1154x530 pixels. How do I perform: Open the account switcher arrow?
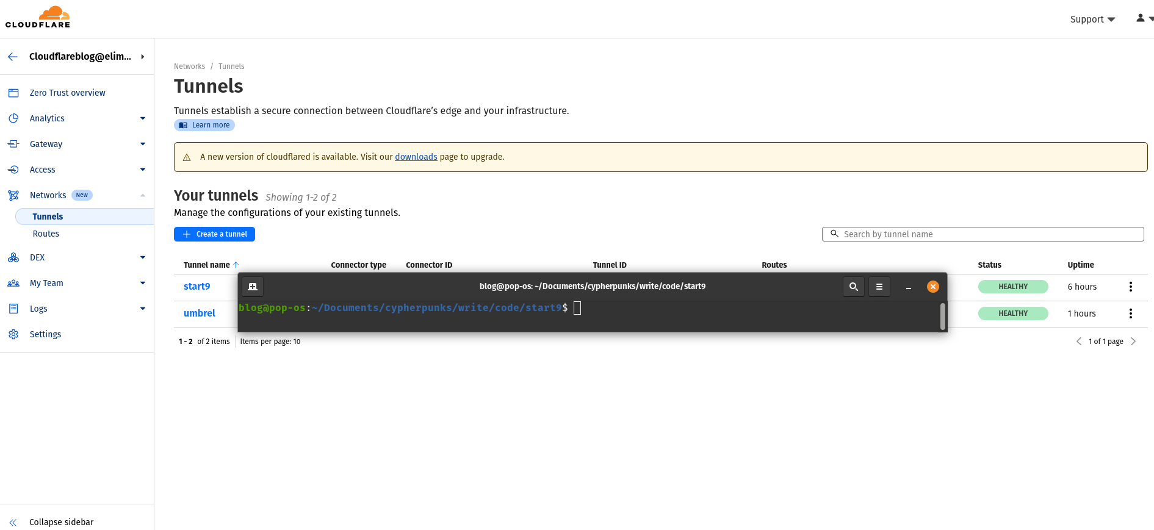[143, 57]
